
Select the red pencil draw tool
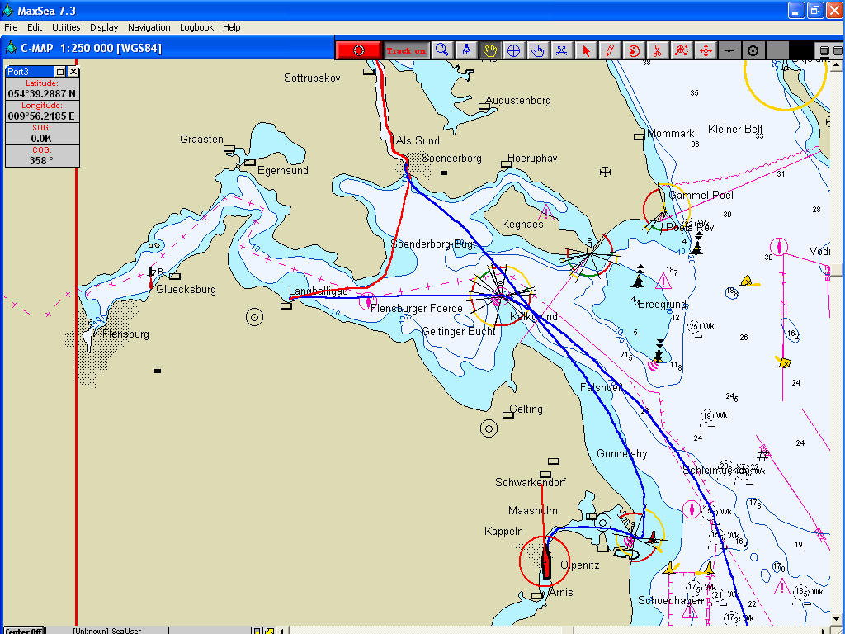point(610,50)
